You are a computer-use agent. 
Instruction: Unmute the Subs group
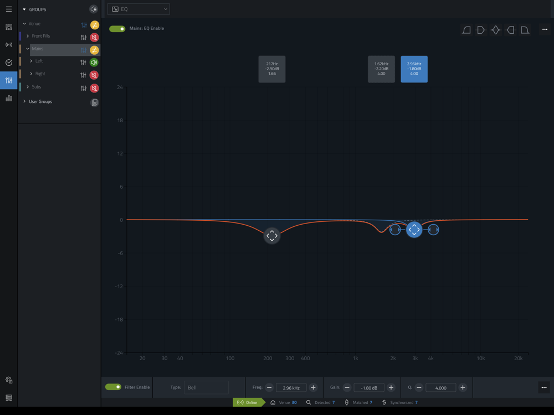click(x=94, y=88)
